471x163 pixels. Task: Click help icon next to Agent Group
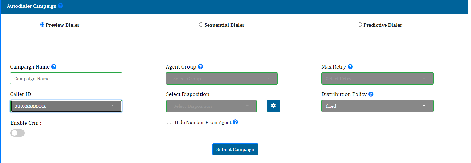(200, 67)
